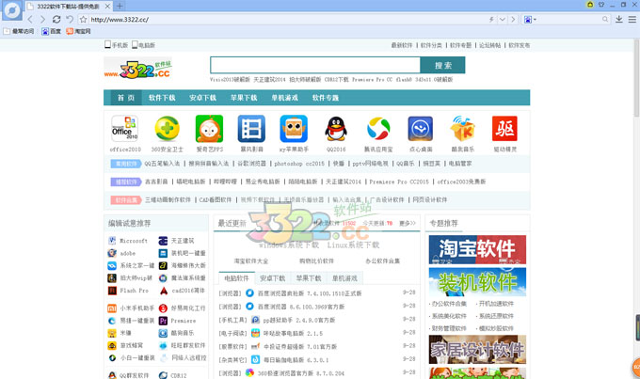Select the 首页 navigation tab
Screen dimensions: 640x379
coord(125,98)
